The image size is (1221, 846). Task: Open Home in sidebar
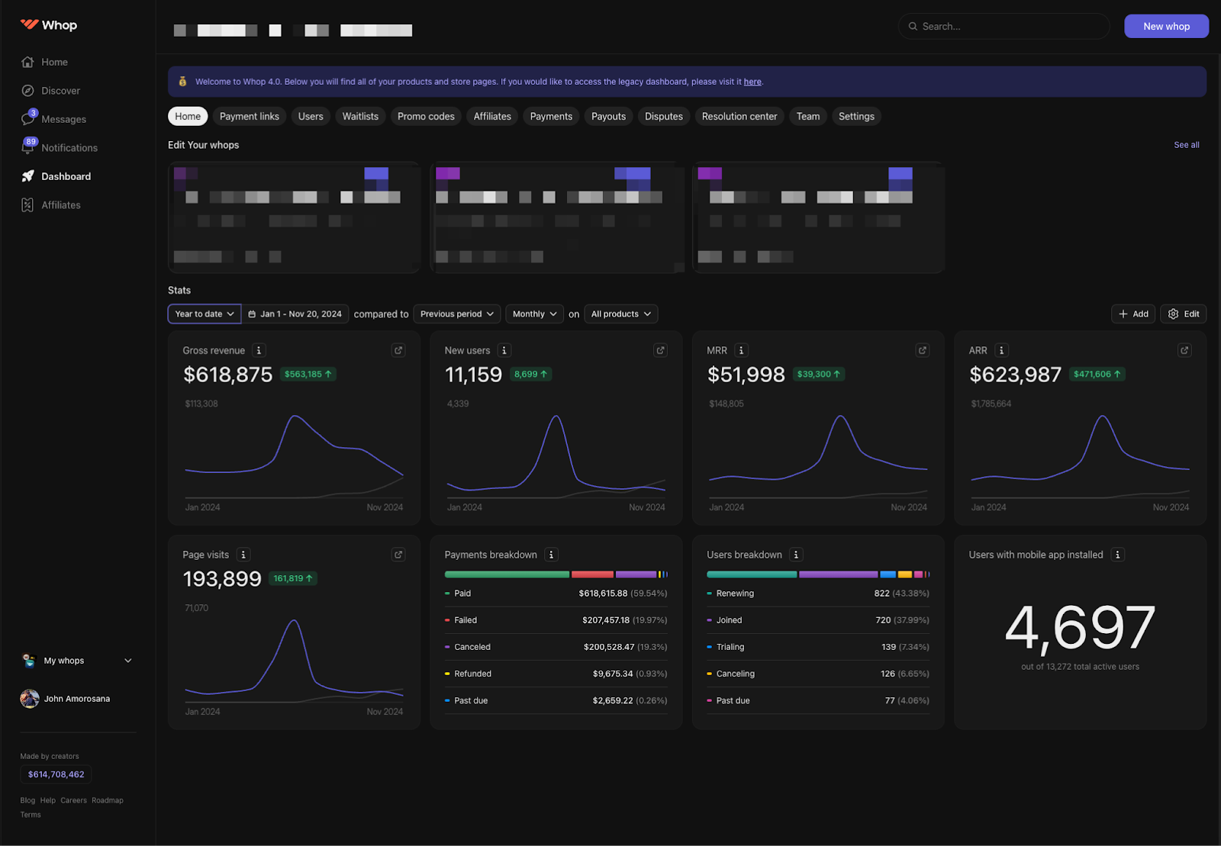pyautogui.click(x=54, y=62)
